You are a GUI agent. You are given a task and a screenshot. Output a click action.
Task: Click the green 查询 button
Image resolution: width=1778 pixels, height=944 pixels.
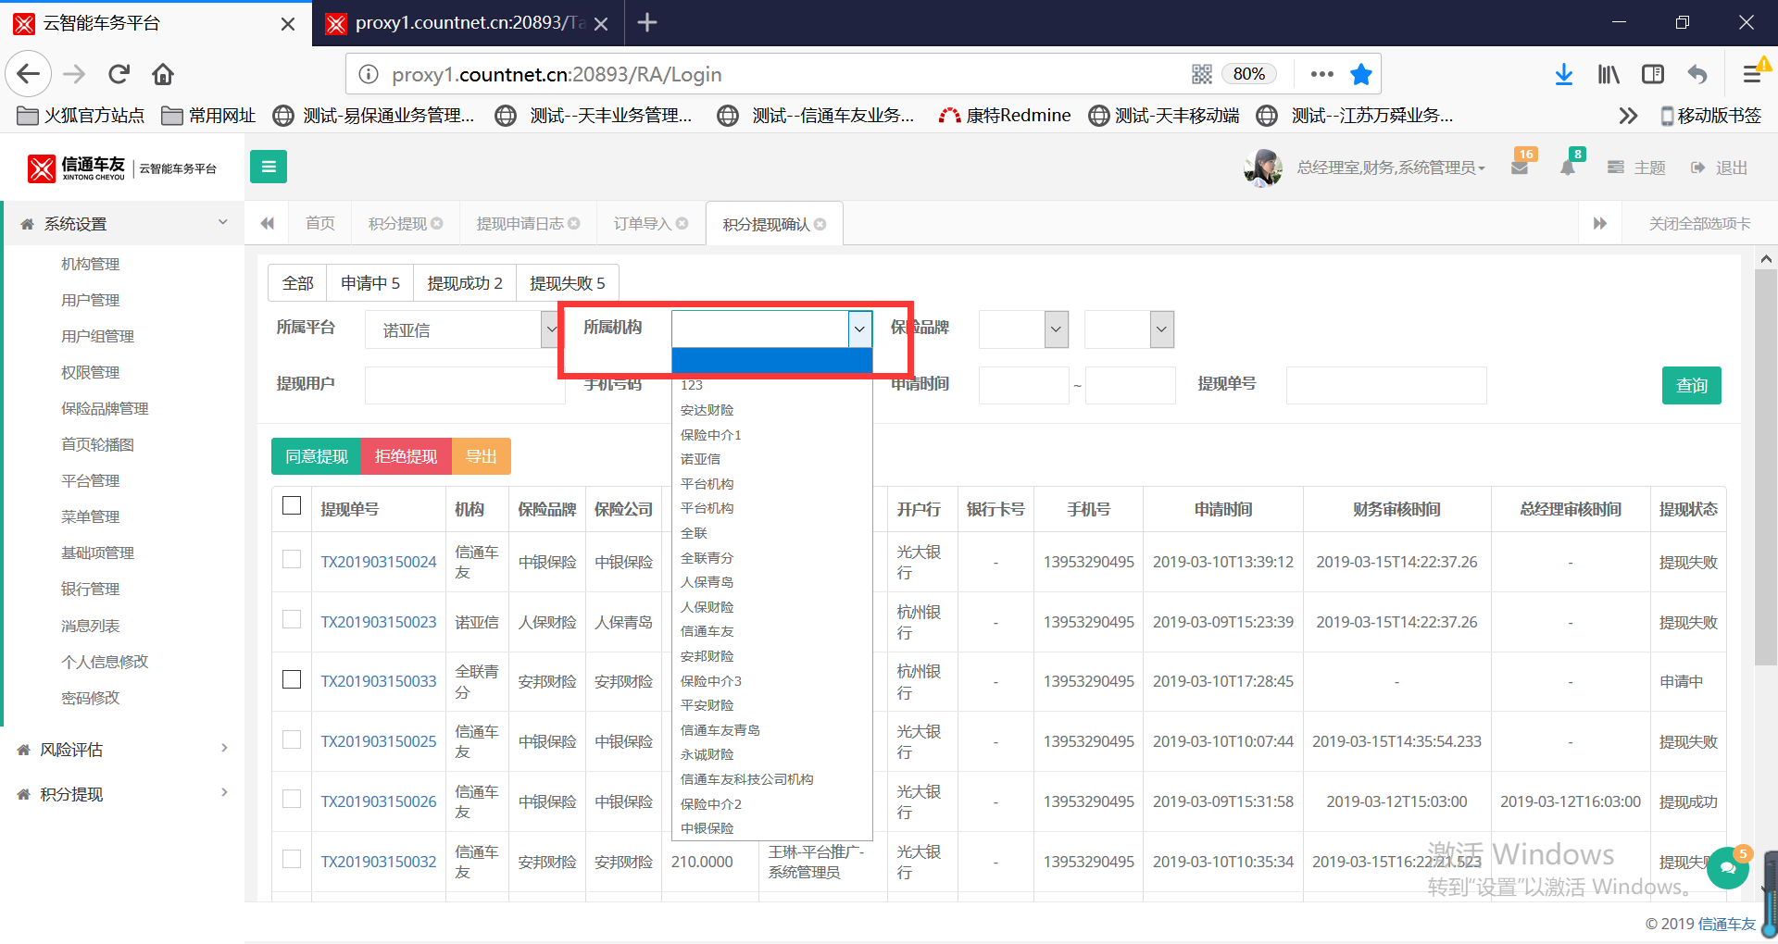[1691, 385]
